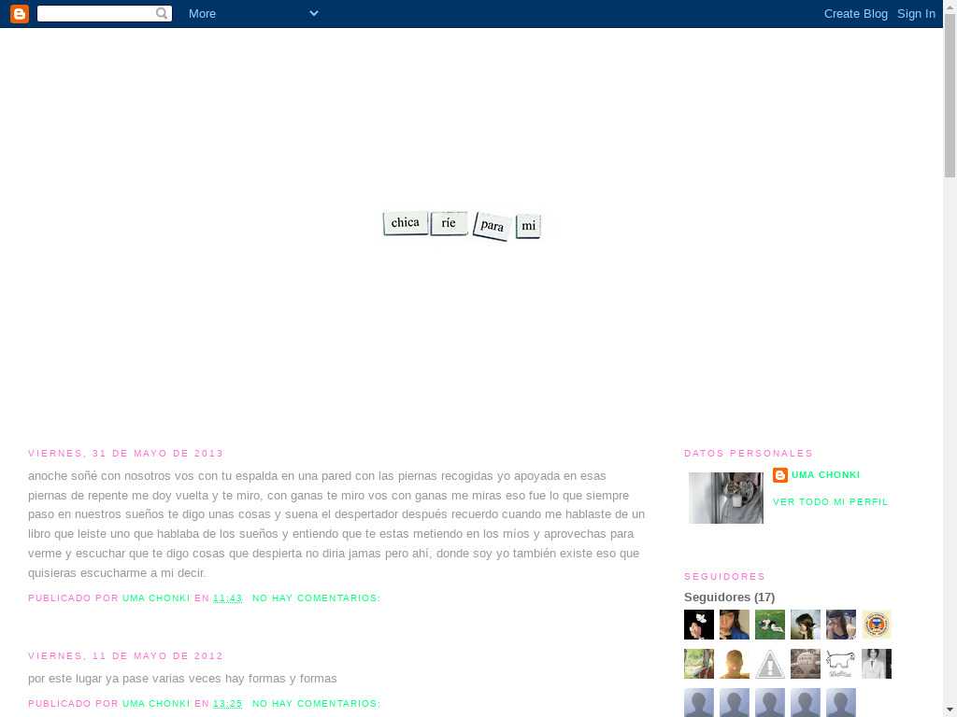Open 'Ver todo mi perfil' link

830,502
